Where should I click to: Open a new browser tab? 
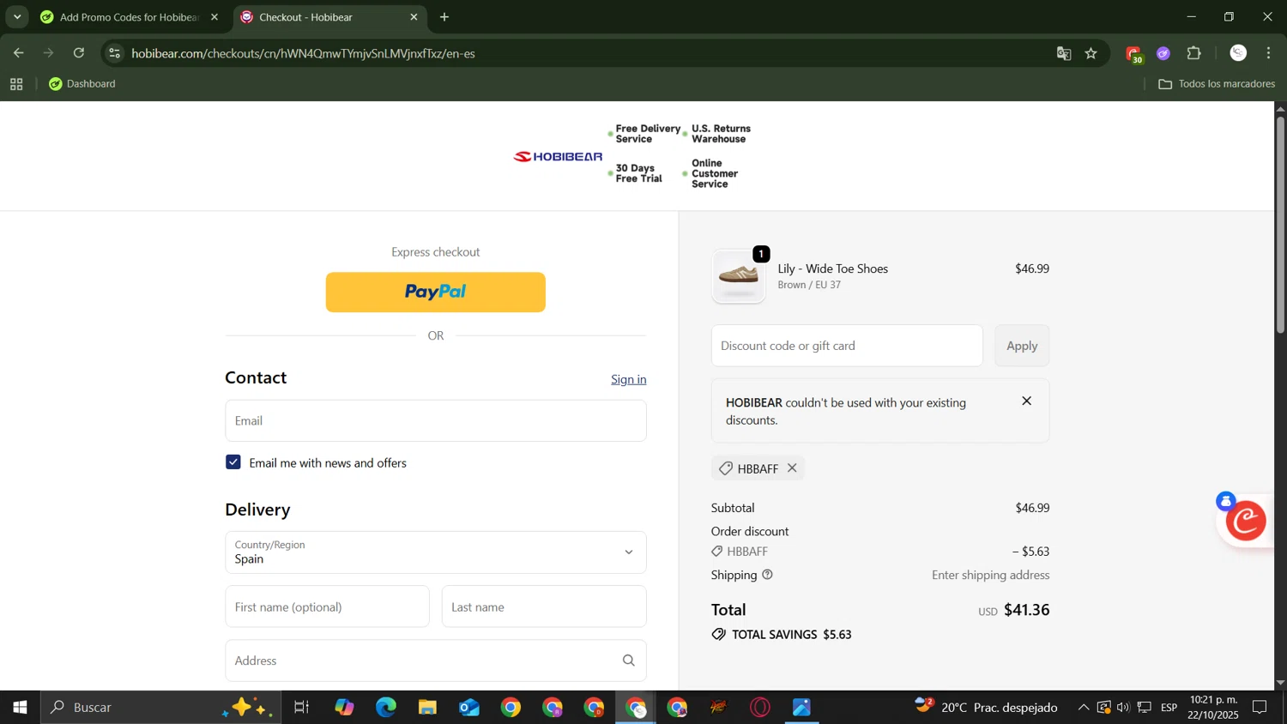[x=444, y=17]
